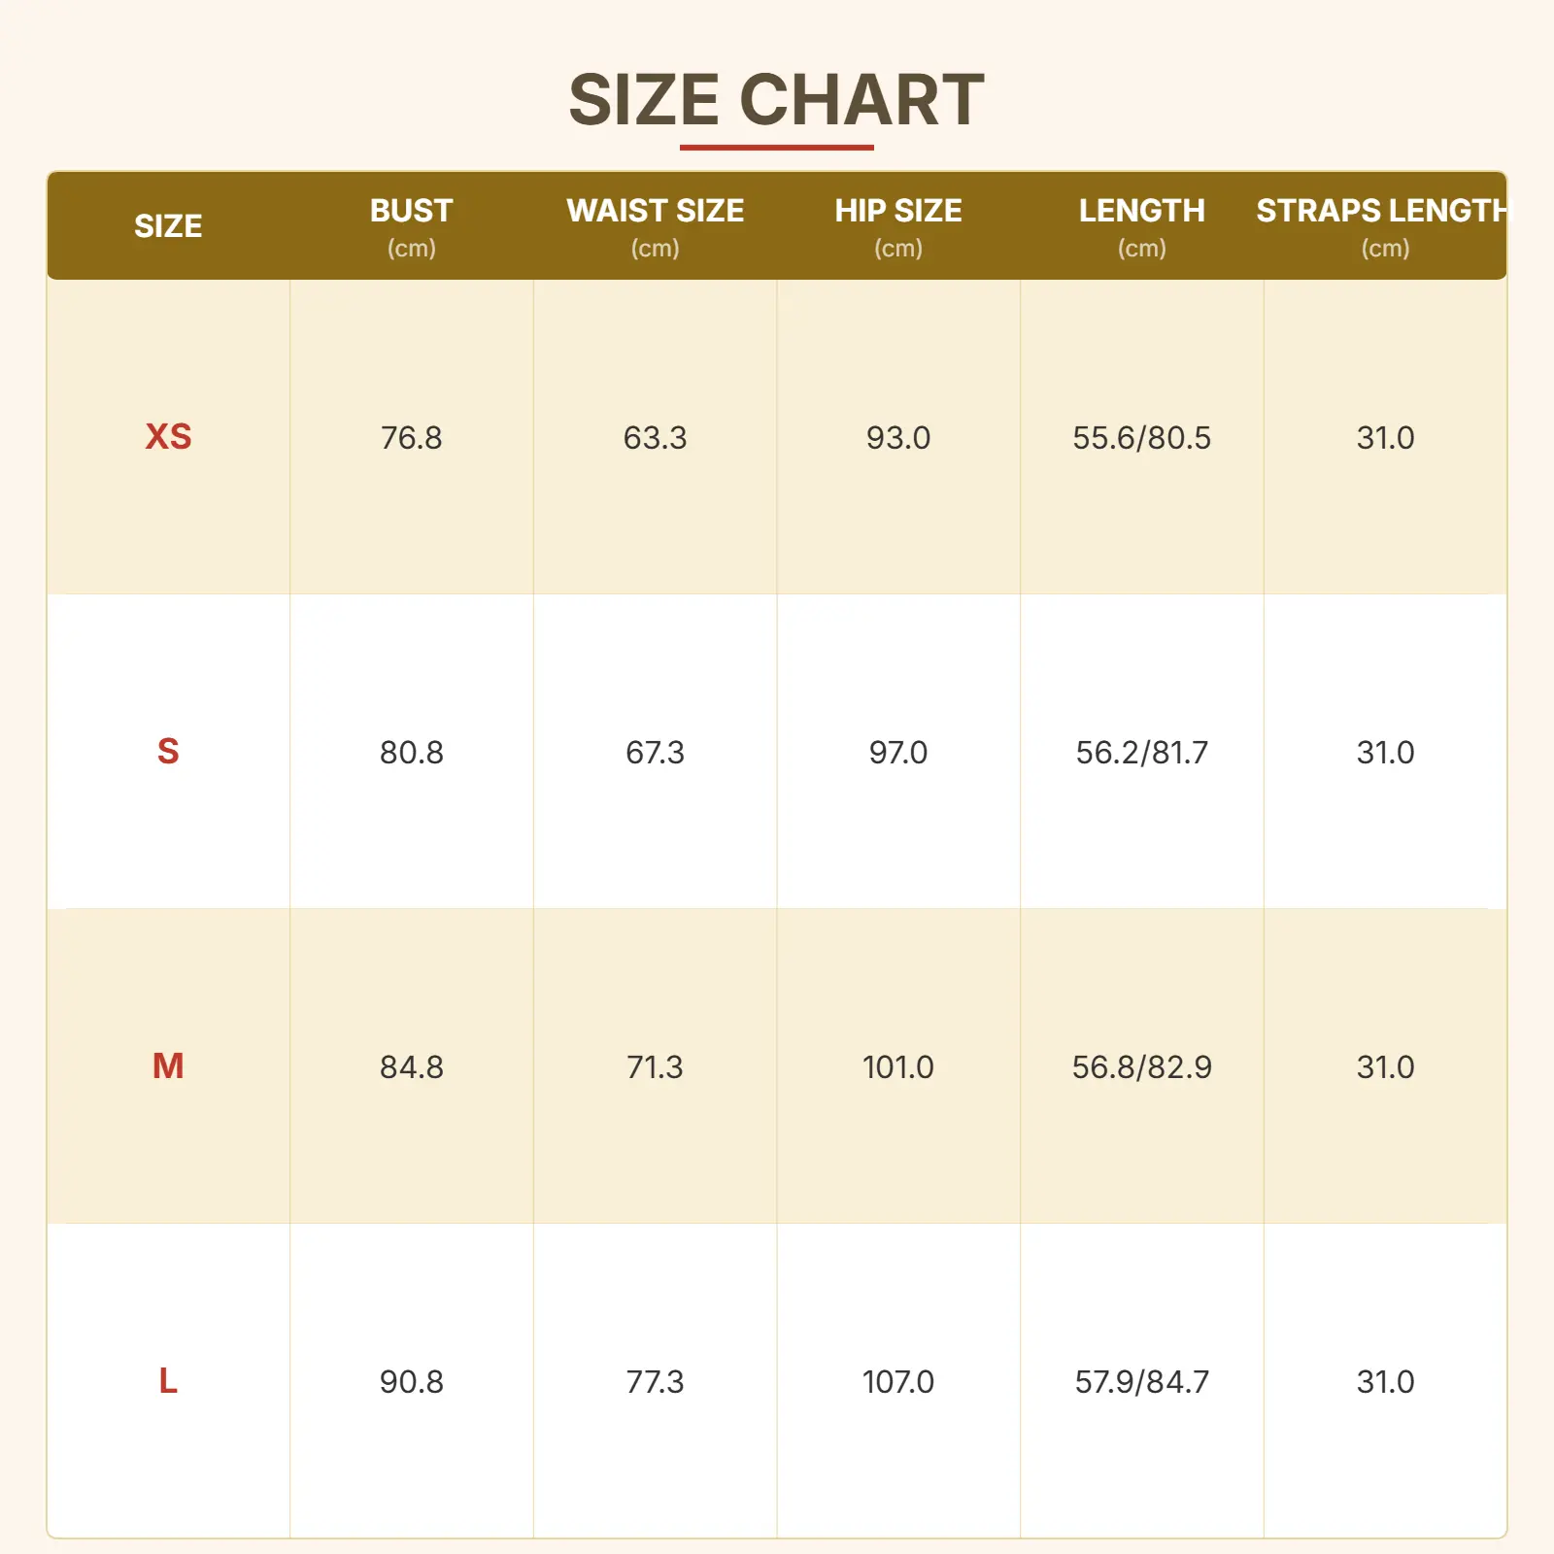1554x1554 pixels.
Task: Select the L bust value 90.8
Action: click(411, 1382)
